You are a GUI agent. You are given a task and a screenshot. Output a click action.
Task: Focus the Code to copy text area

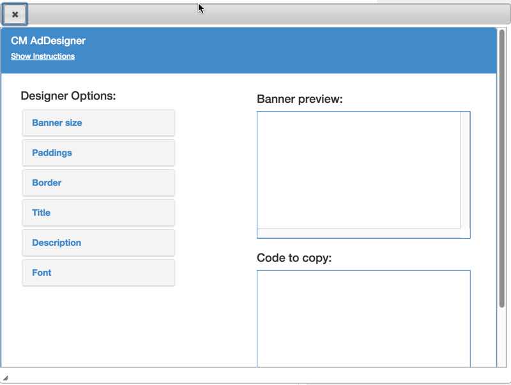(x=363, y=318)
